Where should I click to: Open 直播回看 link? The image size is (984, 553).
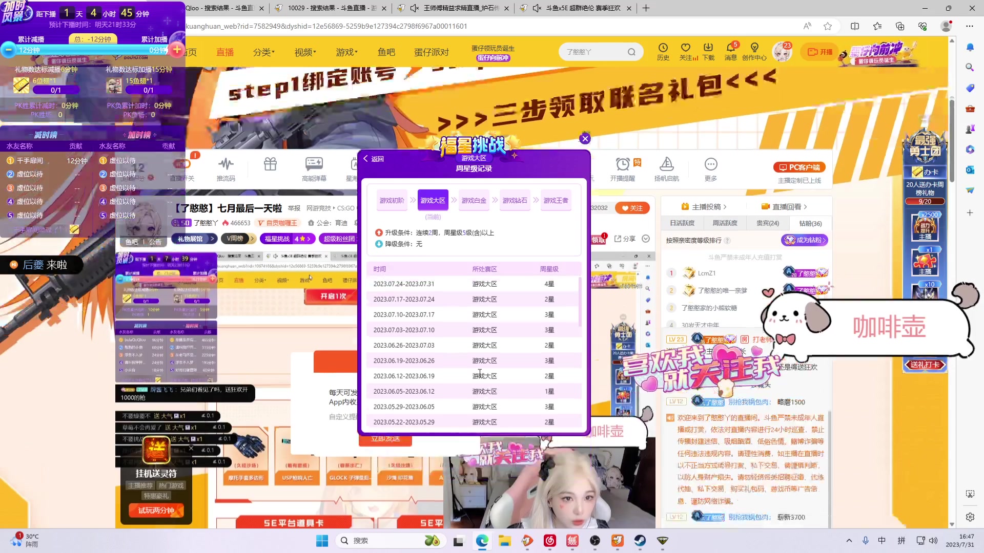pyautogui.click(x=784, y=207)
